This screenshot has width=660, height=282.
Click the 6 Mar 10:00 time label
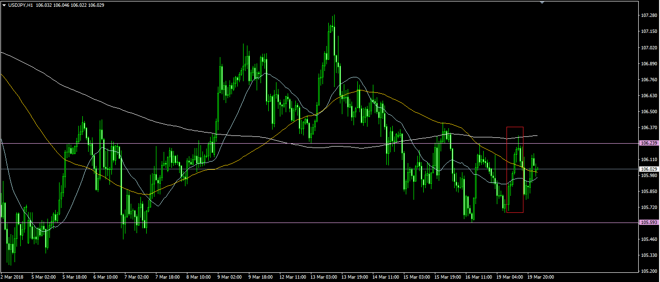[106, 277]
